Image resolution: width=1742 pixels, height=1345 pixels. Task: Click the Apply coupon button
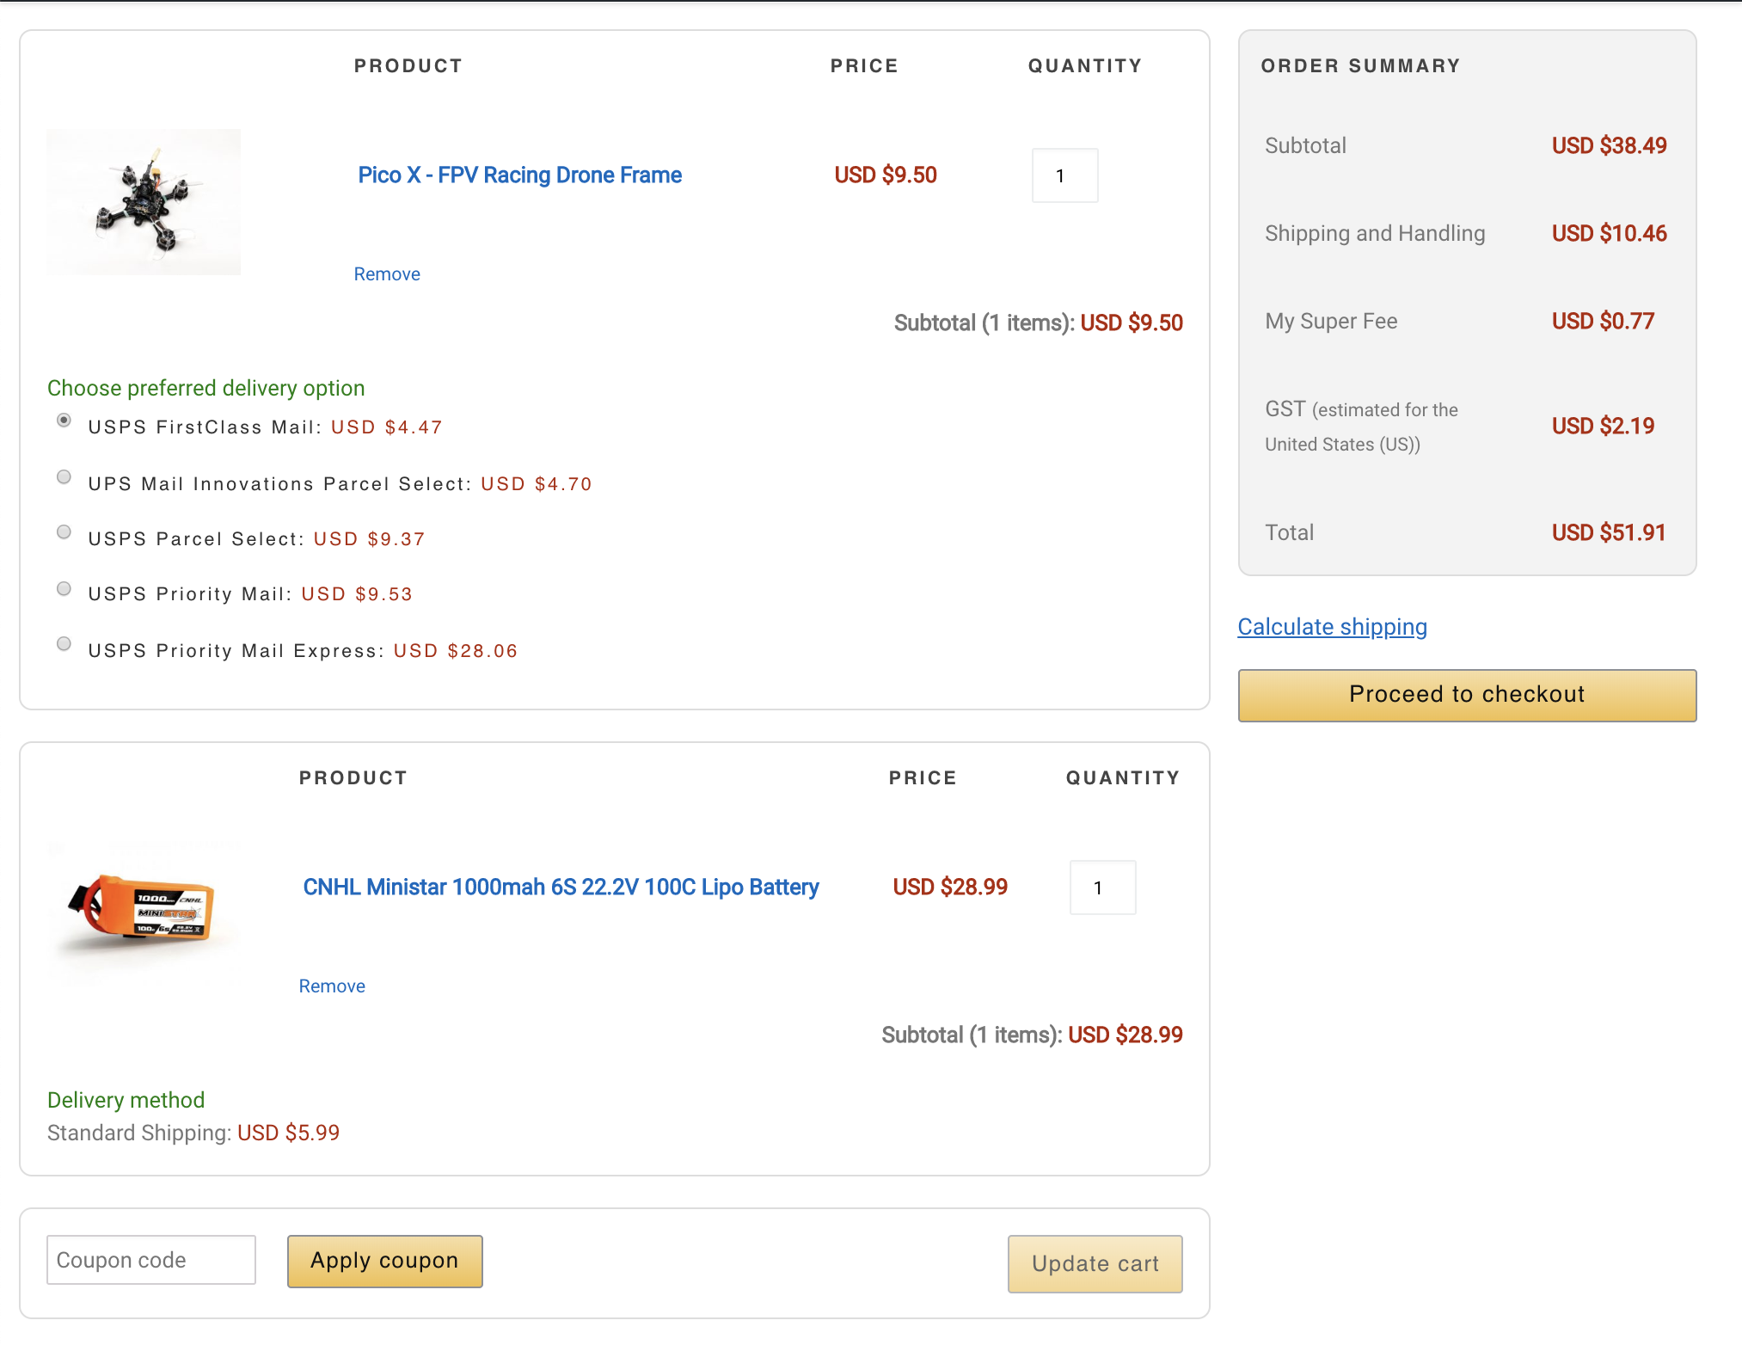[384, 1262]
